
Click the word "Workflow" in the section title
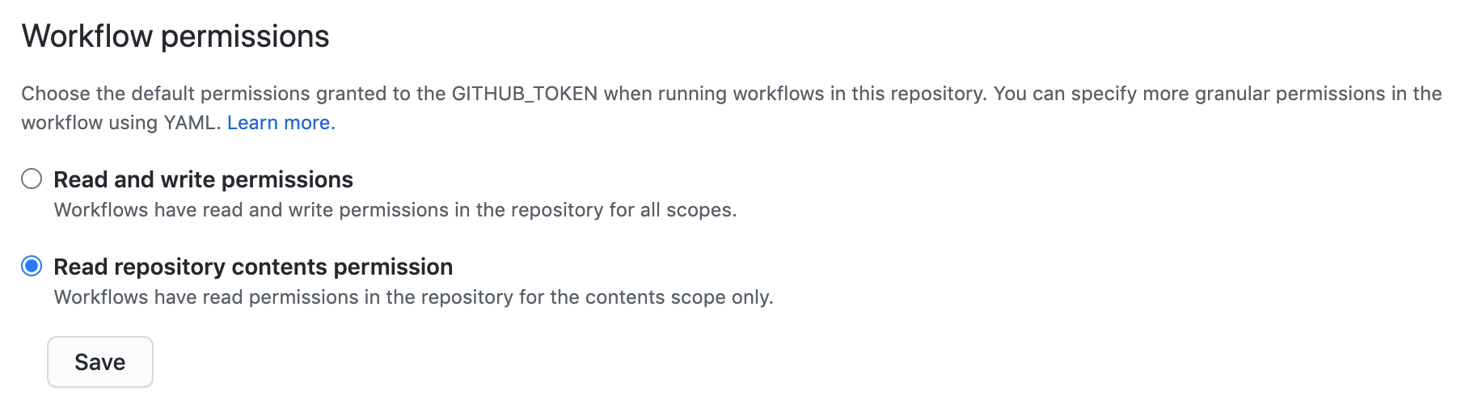pos(87,36)
